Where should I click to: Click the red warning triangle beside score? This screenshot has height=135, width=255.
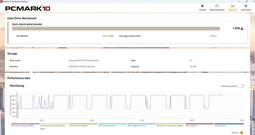pyautogui.click(x=242, y=29)
